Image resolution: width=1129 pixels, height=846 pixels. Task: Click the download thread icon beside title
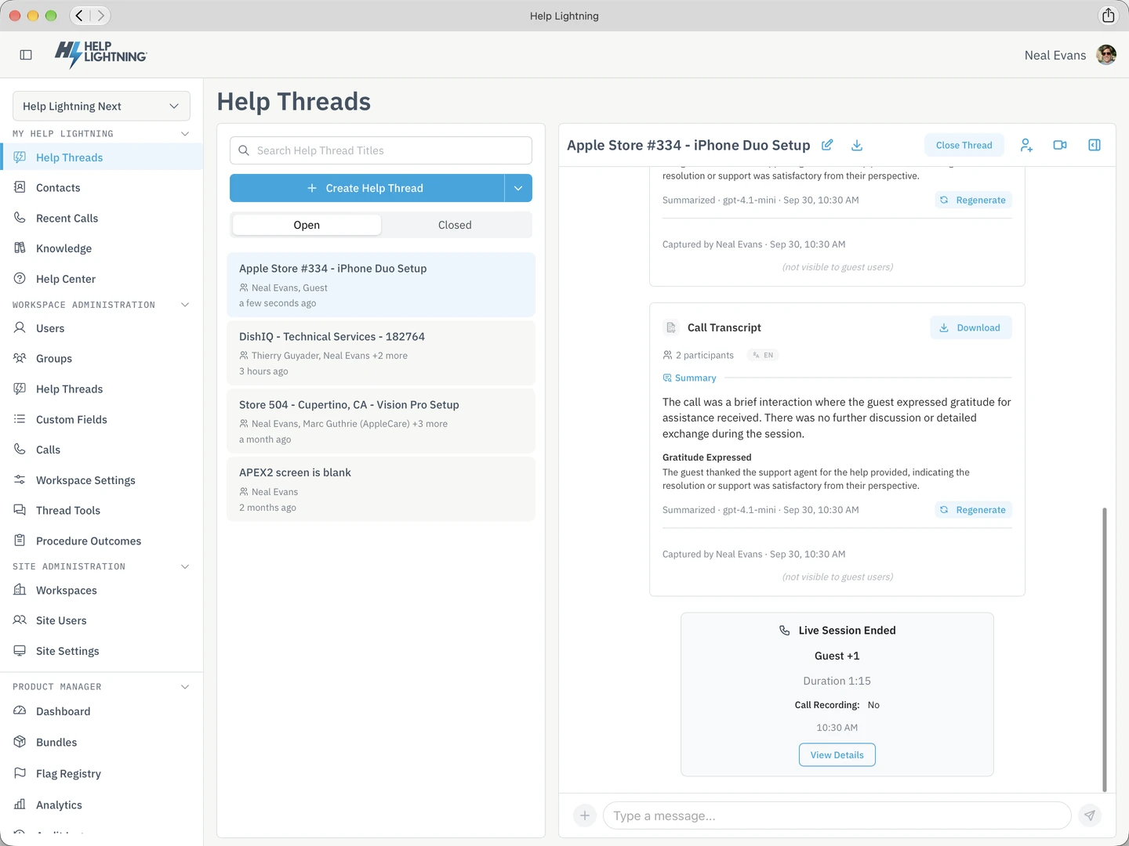click(857, 145)
